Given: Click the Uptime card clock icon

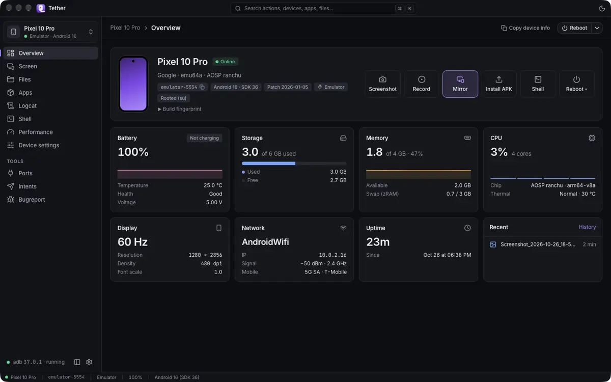Looking at the screenshot, I should click(x=467, y=228).
